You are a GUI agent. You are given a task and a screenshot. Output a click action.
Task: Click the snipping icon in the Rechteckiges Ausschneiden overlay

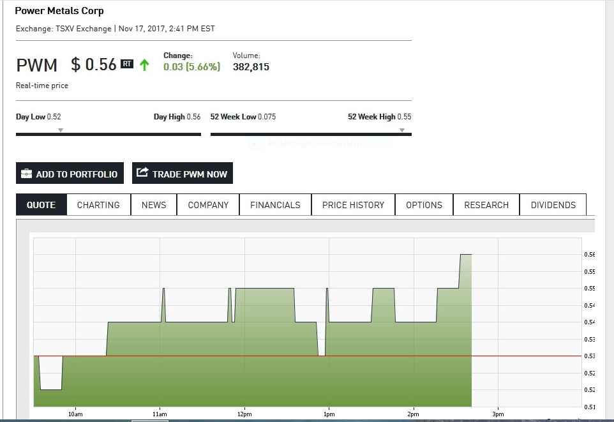point(255,144)
